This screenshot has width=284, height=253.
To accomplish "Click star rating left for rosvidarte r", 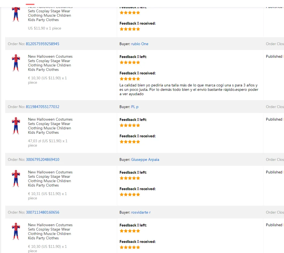I will click(x=130, y=231).
